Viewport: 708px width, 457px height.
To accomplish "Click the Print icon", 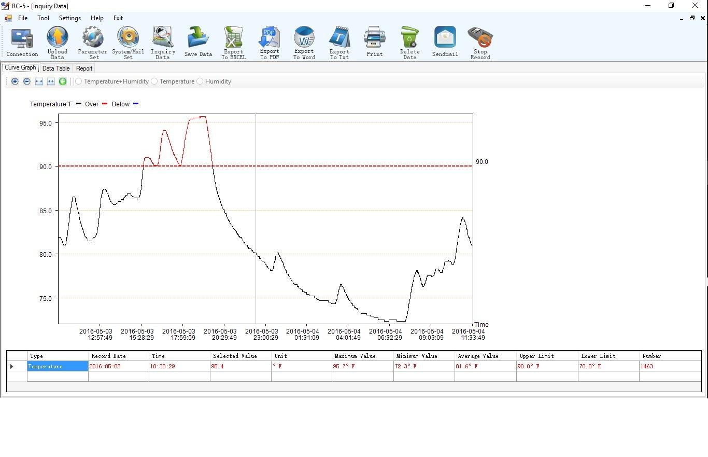I will pos(375,43).
